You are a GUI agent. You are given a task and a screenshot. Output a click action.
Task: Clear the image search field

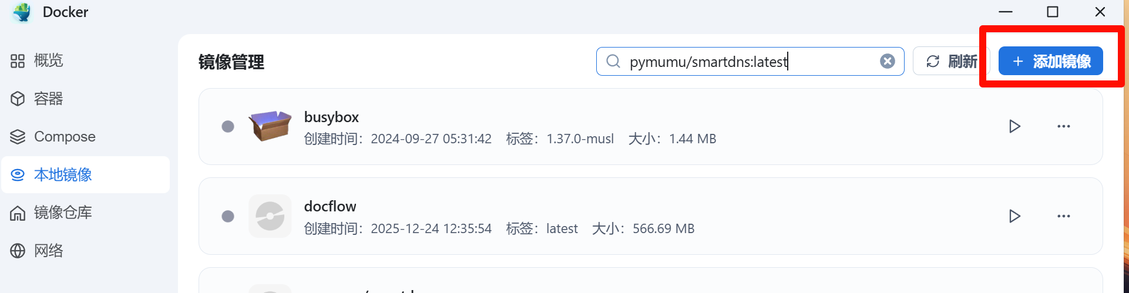(x=887, y=61)
